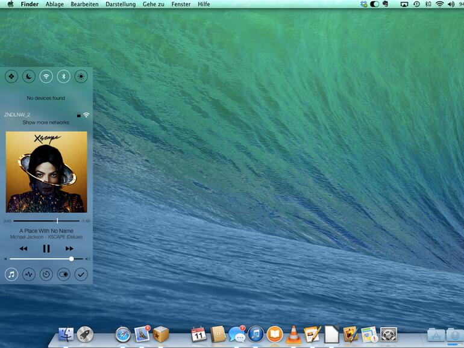The image size is (464, 348).
Task: Skip to the next track
Action: coord(69,248)
